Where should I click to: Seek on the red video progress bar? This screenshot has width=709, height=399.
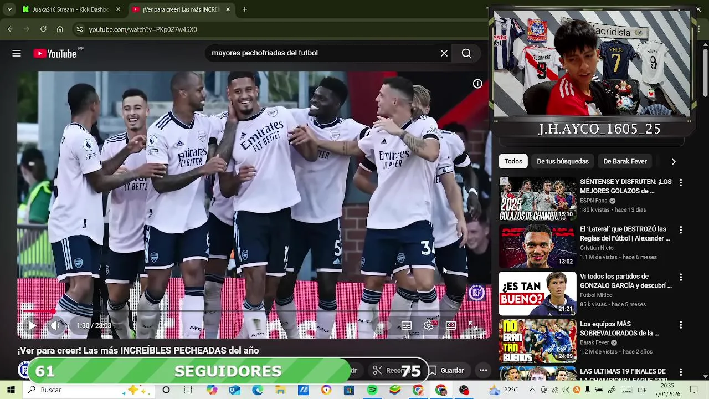coord(254,311)
